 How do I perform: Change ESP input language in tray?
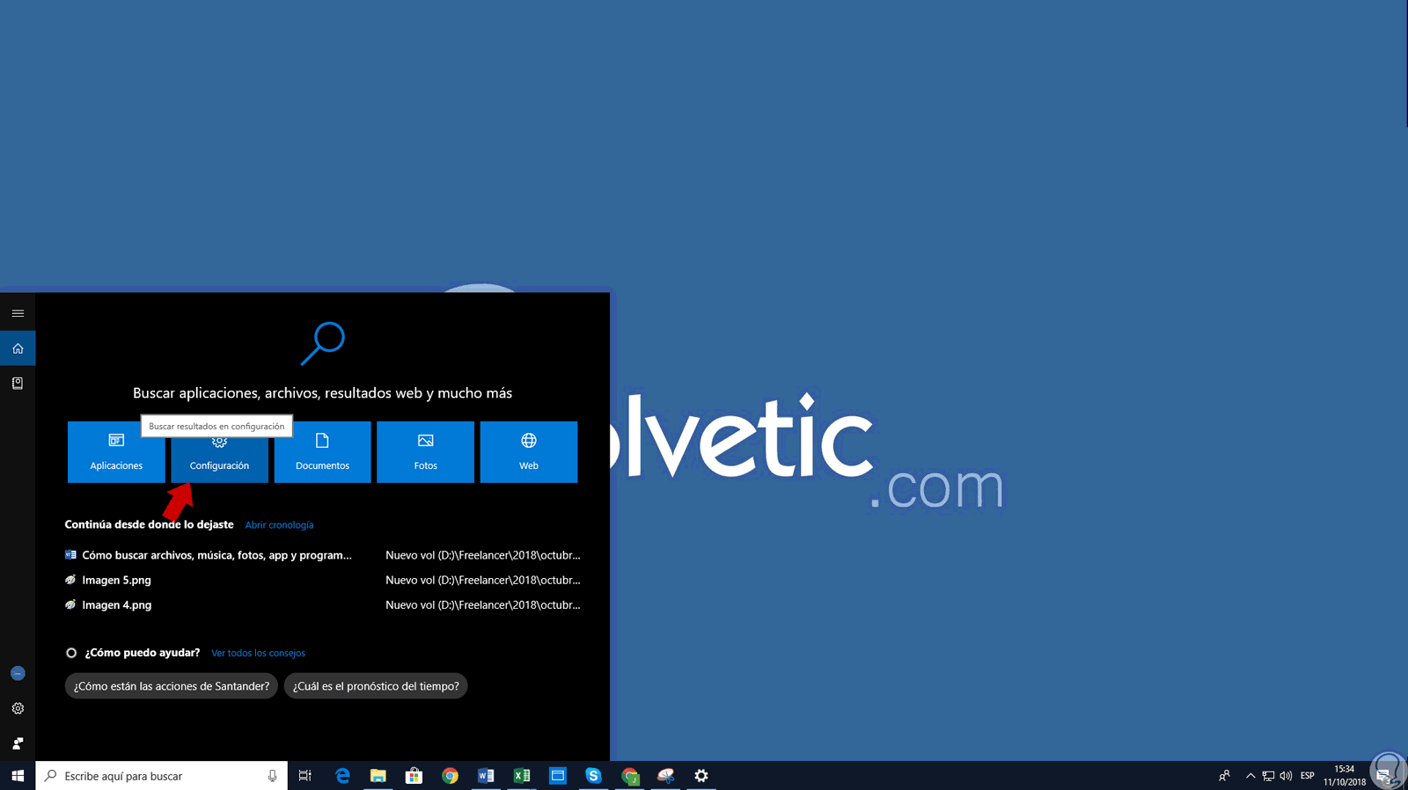pyautogui.click(x=1308, y=776)
